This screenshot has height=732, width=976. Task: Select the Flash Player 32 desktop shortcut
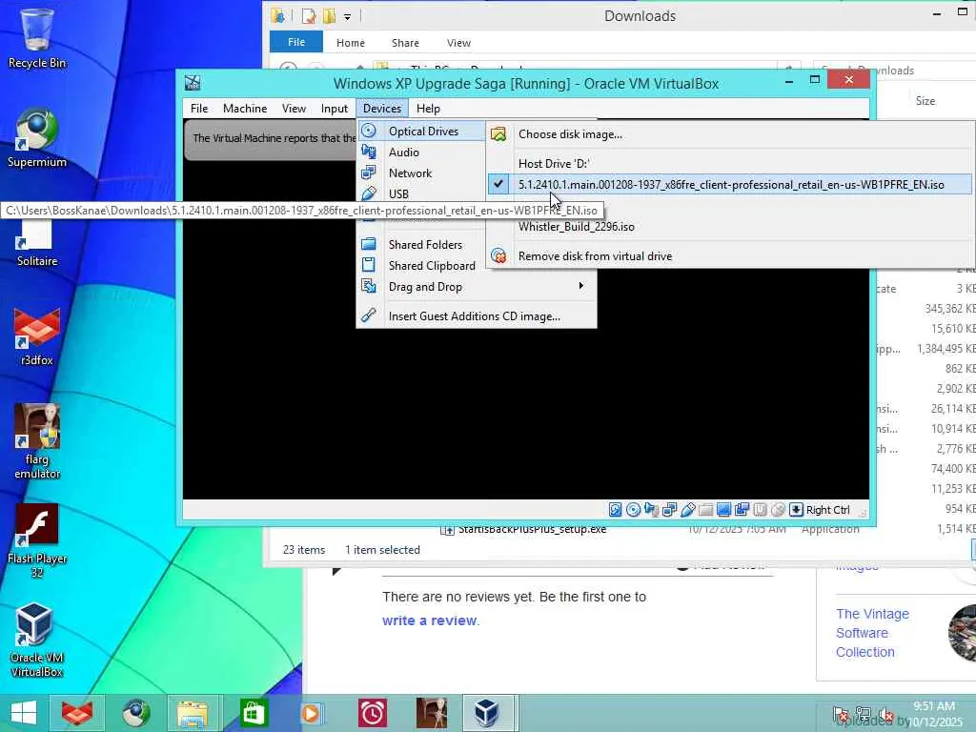[37, 541]
